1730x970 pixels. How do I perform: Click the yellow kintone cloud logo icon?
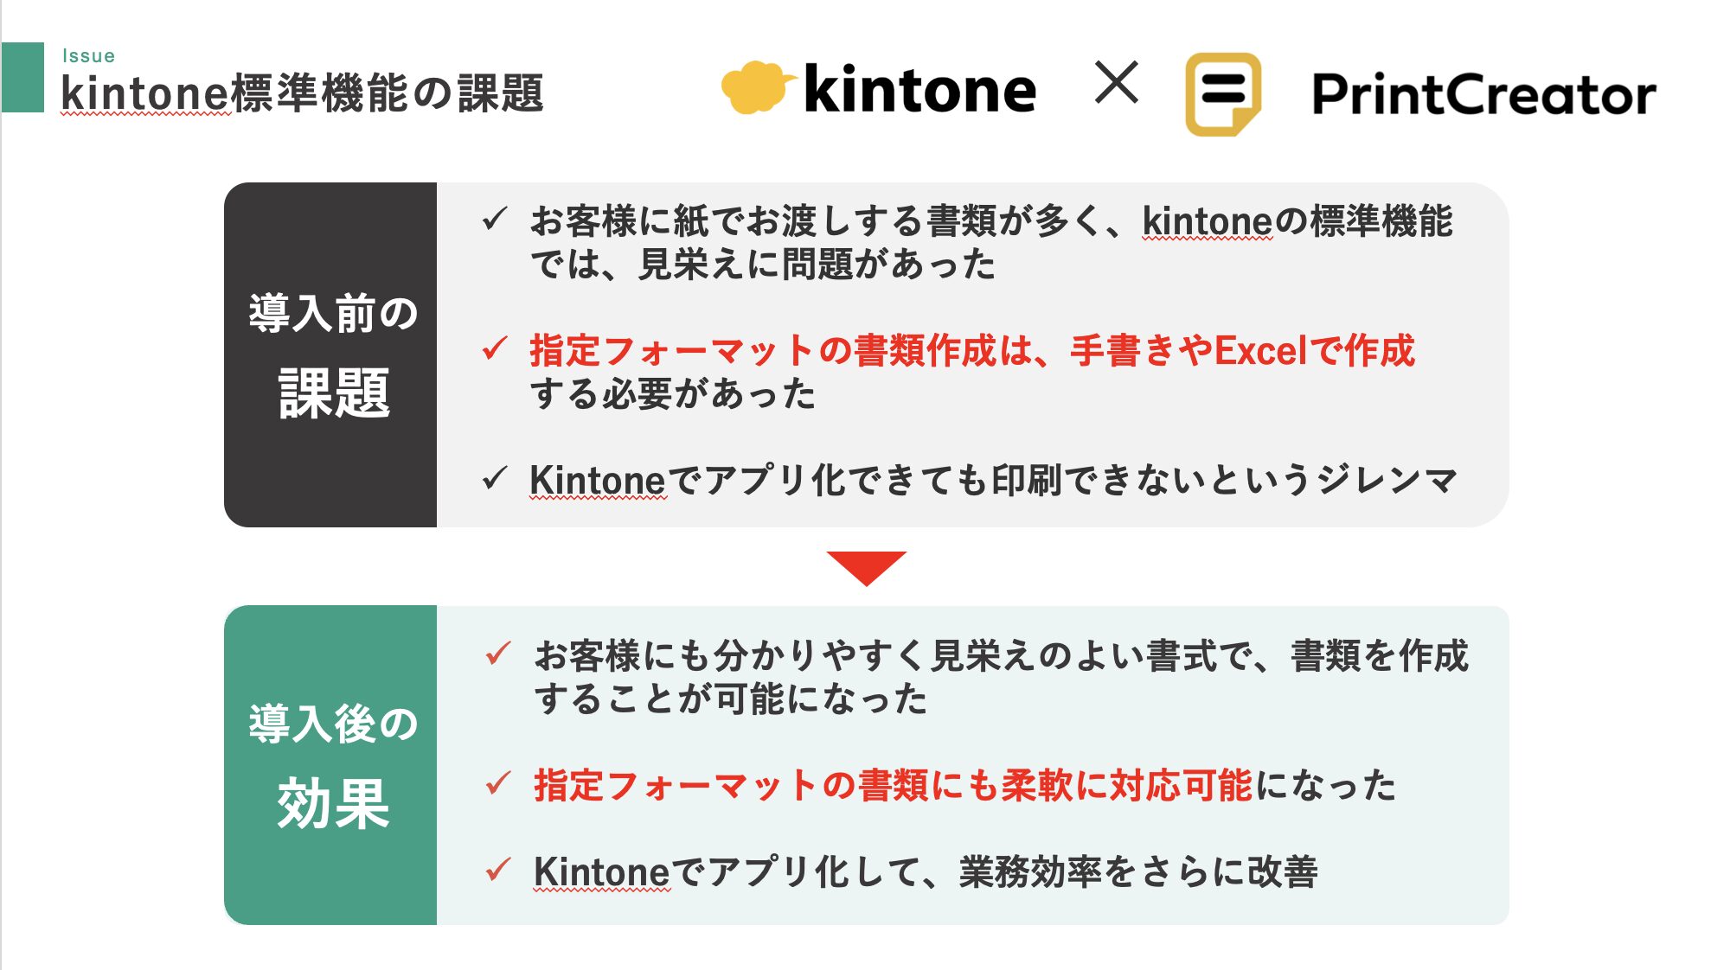point(758,87)
